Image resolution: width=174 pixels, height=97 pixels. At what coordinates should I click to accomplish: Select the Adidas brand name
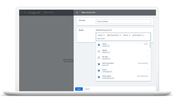104,44
